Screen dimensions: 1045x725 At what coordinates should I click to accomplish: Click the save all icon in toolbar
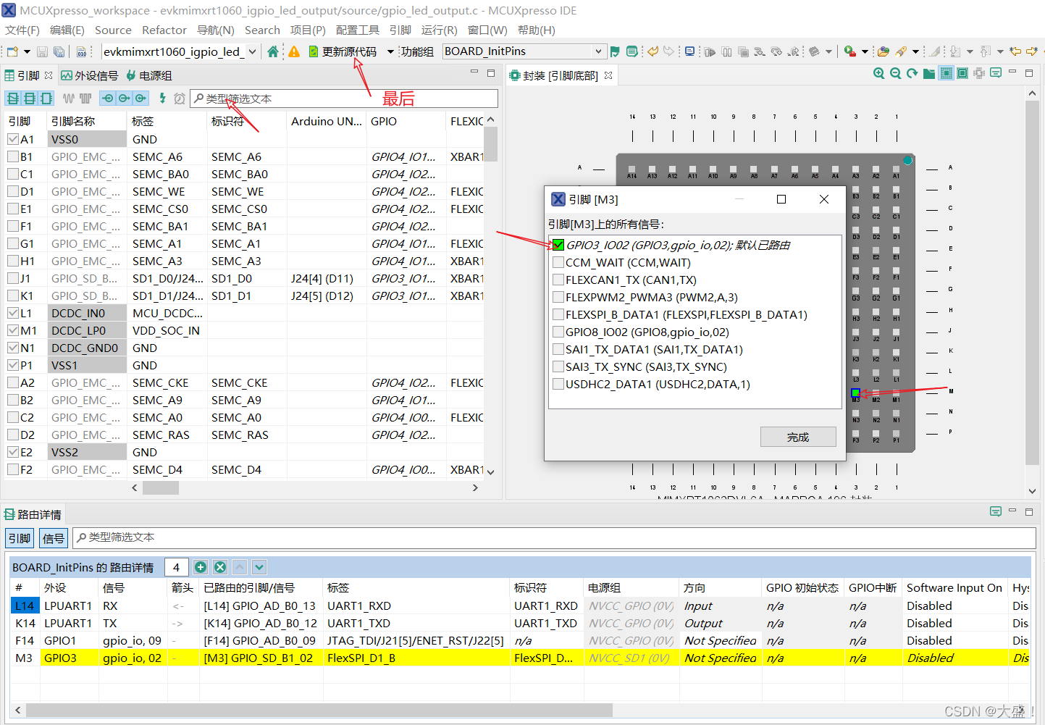click(59, 51)
